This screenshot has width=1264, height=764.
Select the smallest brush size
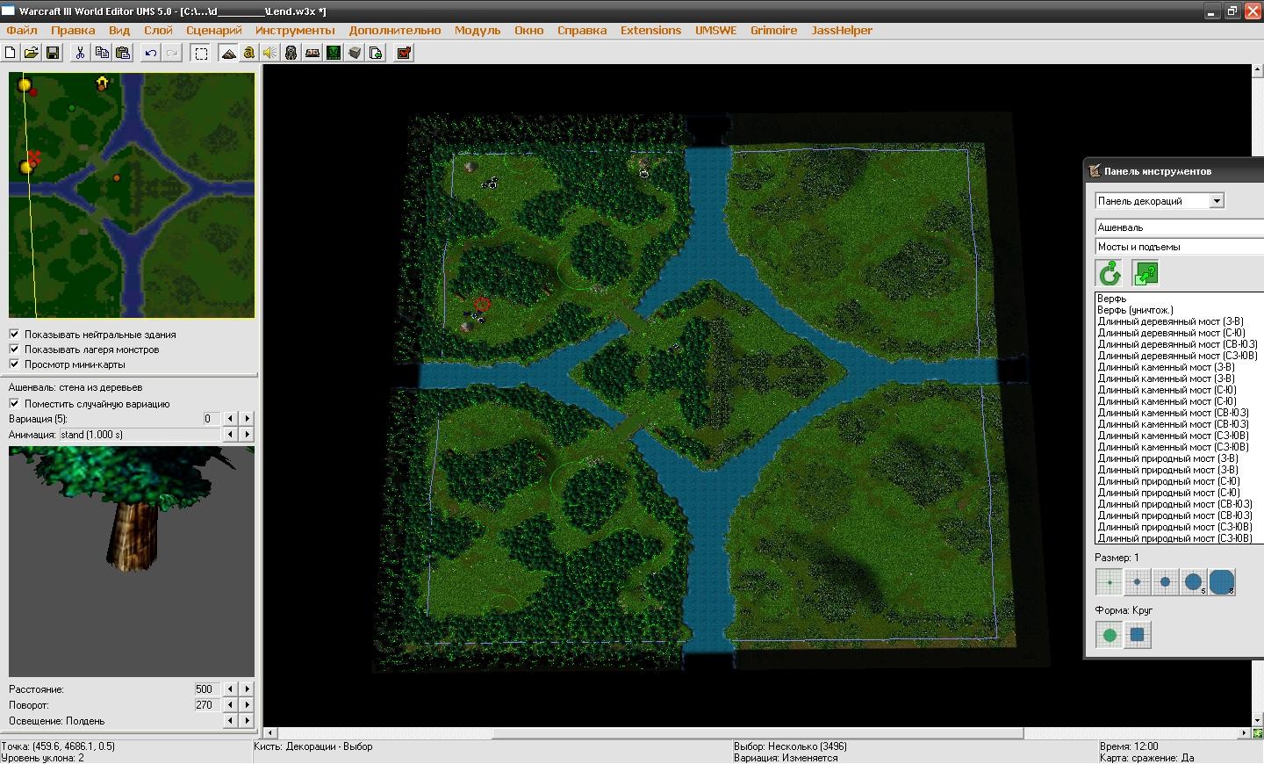coord(1110,581)
